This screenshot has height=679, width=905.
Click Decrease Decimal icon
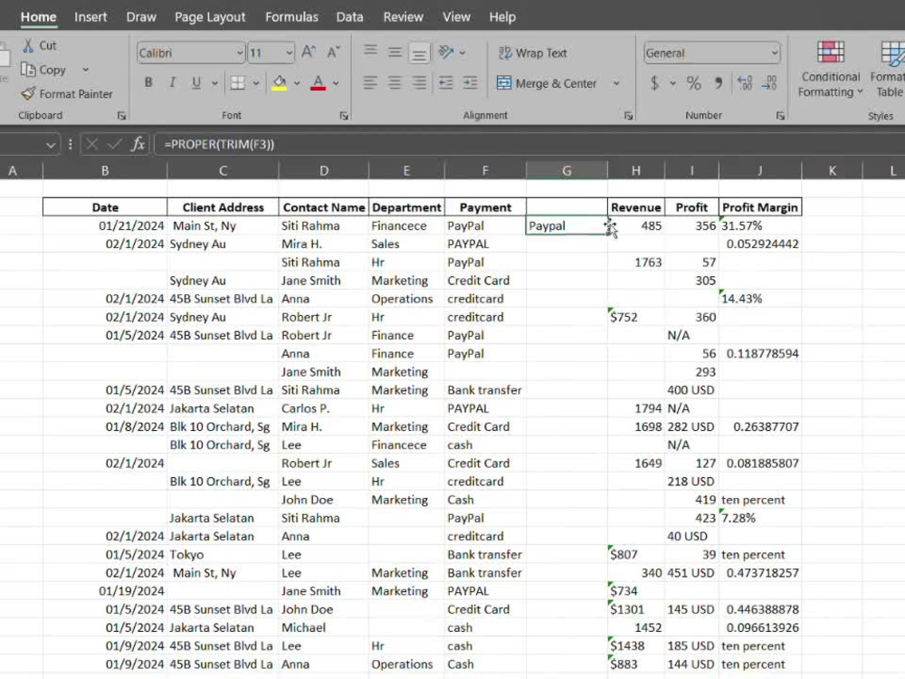(769, 83)
